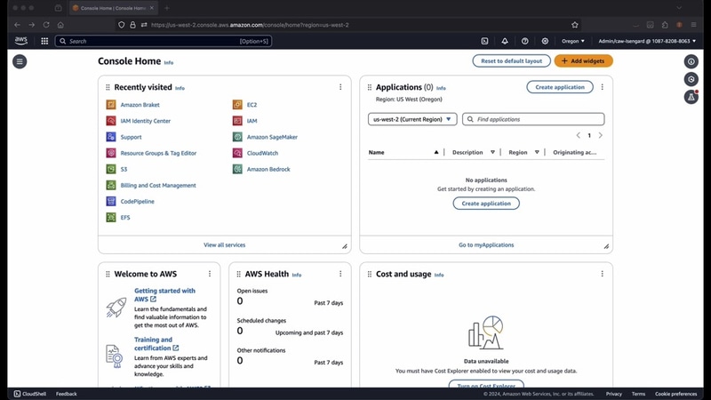Open the lab flask icon on right sidebar
Image resolution: width=711 pixels, height=400 pixels.
[x=691, y=97]
